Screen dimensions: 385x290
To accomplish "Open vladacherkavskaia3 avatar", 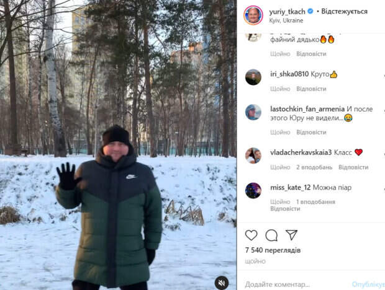I will 253,156.
